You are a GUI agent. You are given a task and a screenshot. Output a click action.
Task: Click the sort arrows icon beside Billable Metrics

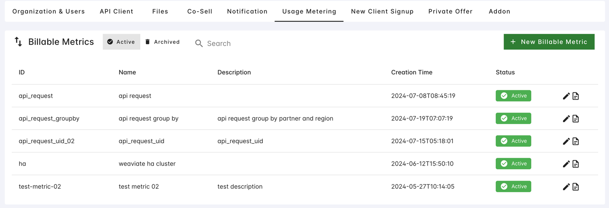[18, 42]
